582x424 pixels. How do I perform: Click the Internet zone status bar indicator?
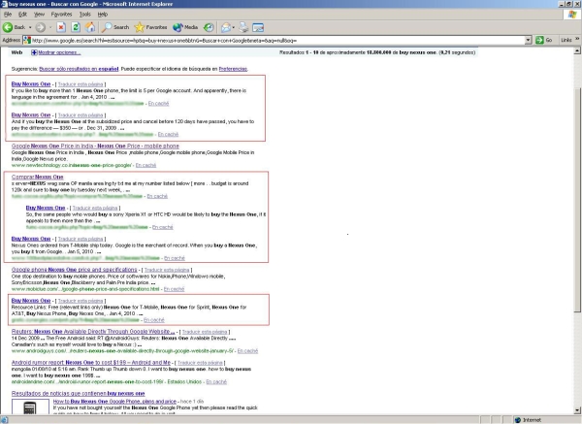(528, 420)
